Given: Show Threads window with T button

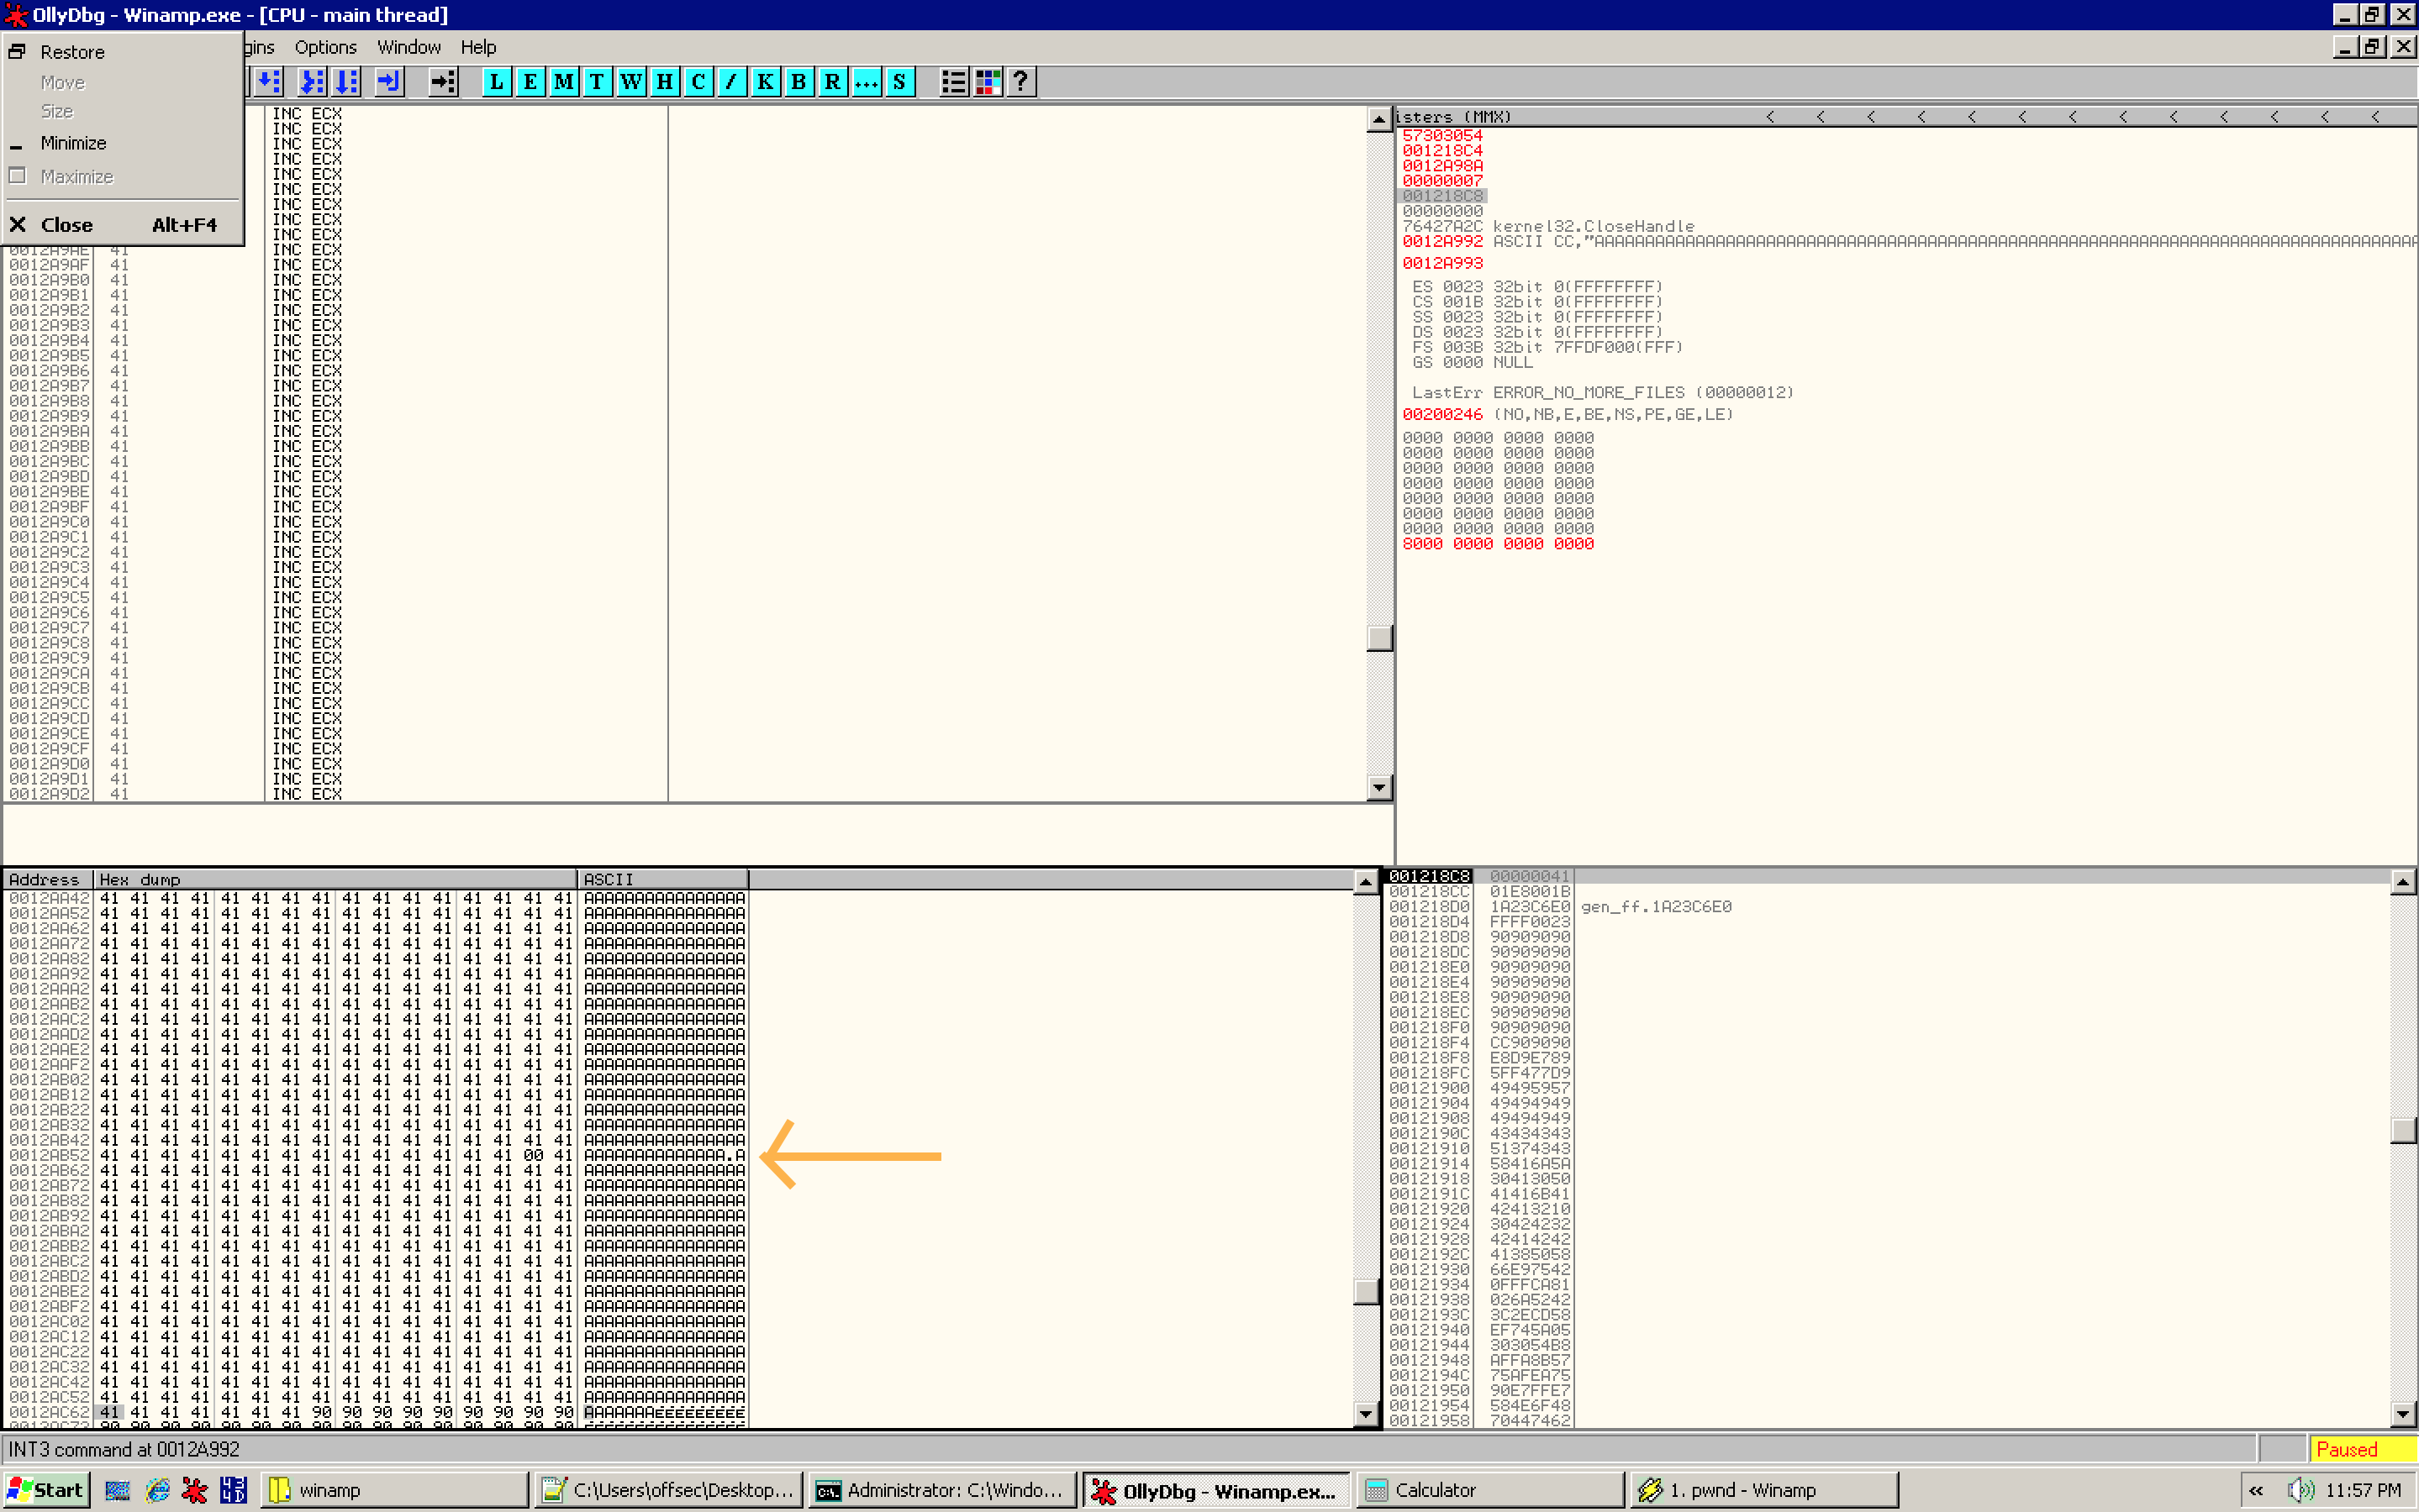Looking at the screenshot, I should (598, 82).
